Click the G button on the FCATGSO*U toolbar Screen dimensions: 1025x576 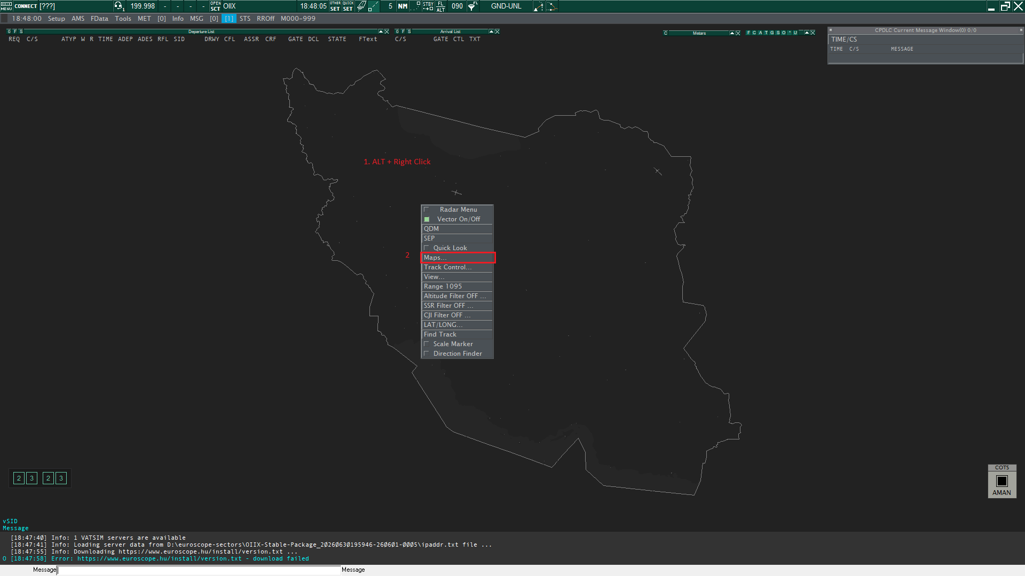(772, 33)
